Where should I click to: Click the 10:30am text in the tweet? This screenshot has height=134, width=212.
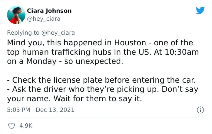tap(182, 52)
